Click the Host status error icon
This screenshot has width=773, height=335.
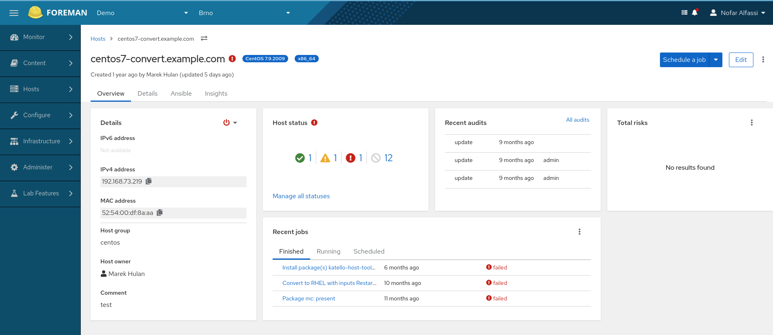click(314, 123)
